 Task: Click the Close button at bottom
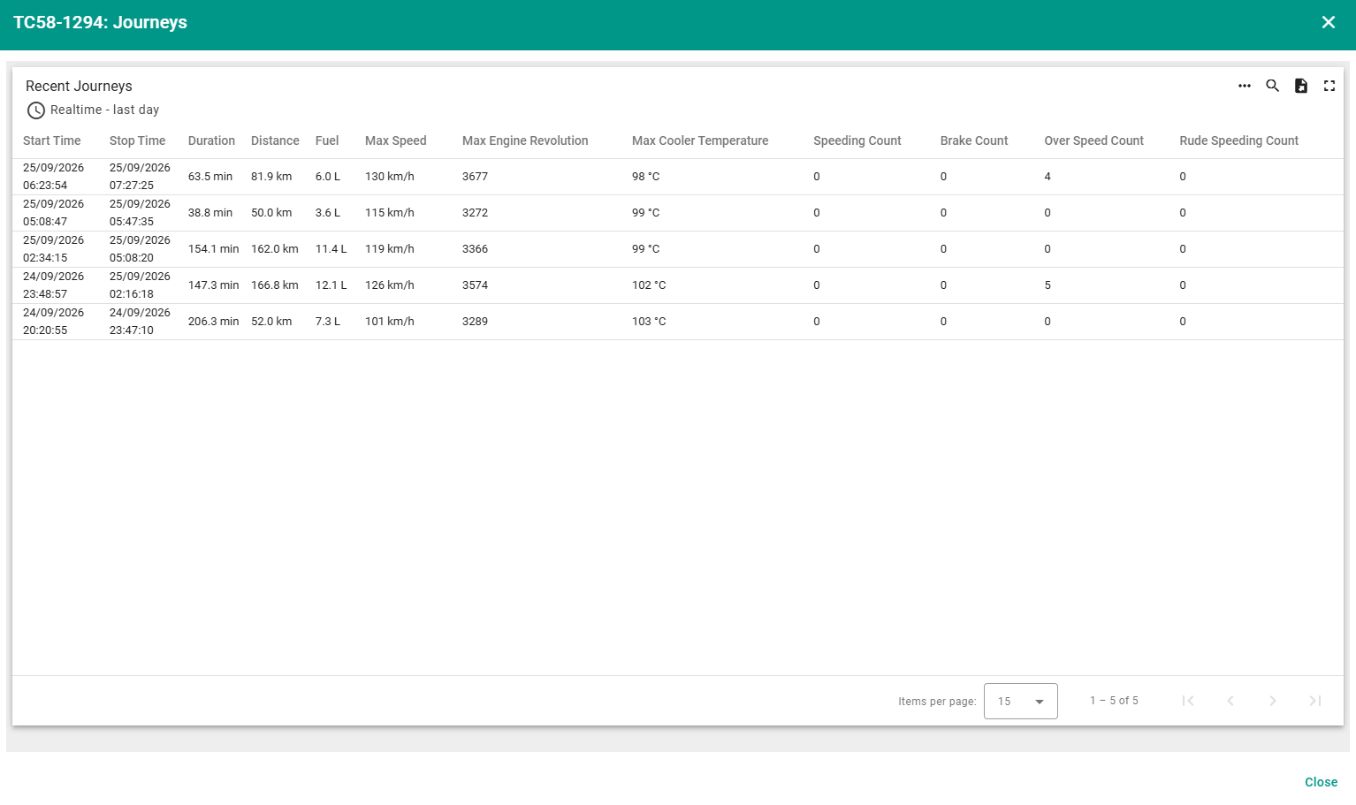[x=1321, y=782]
